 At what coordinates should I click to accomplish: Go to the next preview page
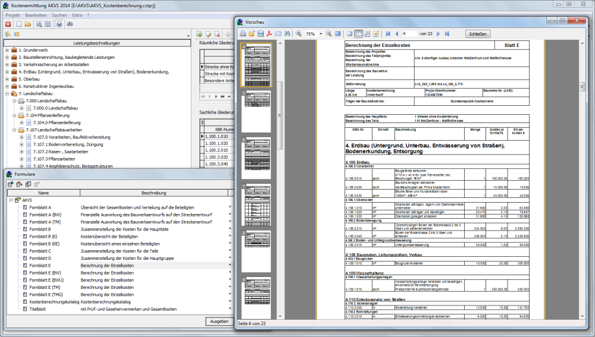point(439,34)
